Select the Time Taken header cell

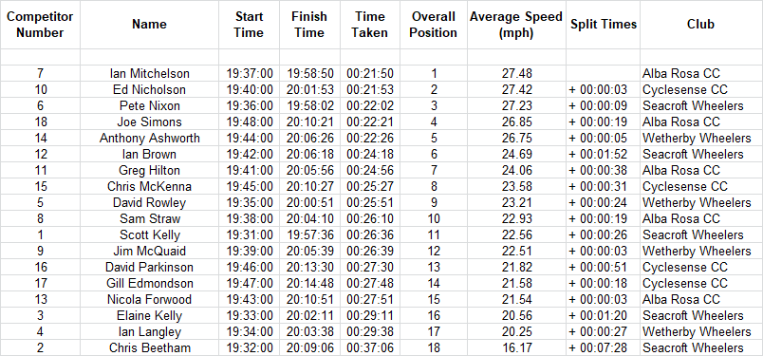370,25
